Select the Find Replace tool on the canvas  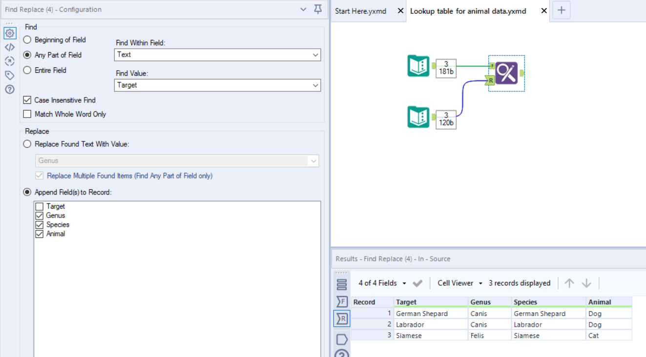click(506, 72)
